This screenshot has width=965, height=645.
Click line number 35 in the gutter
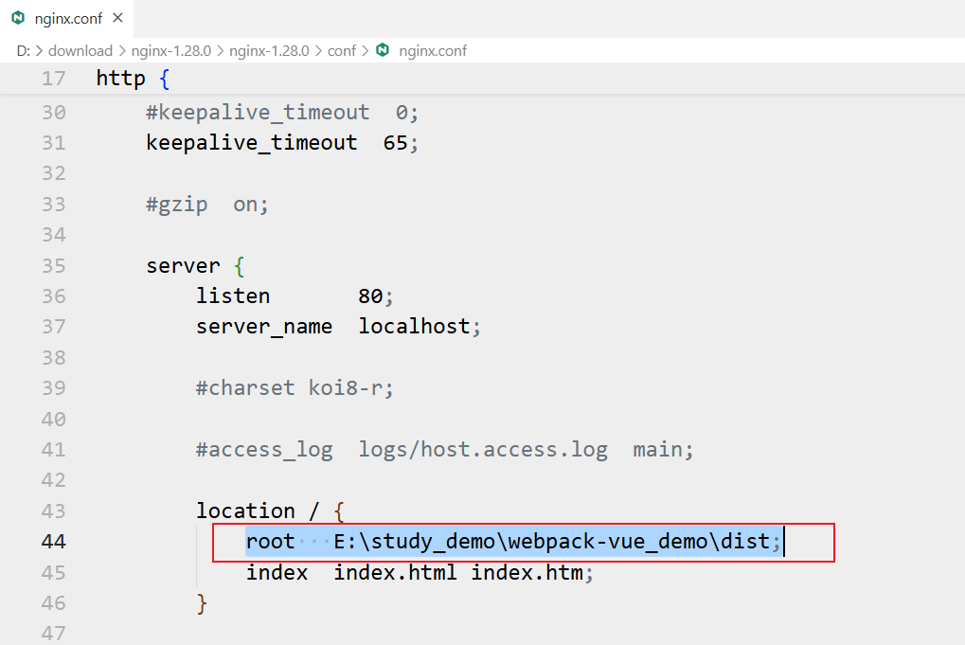54,266
